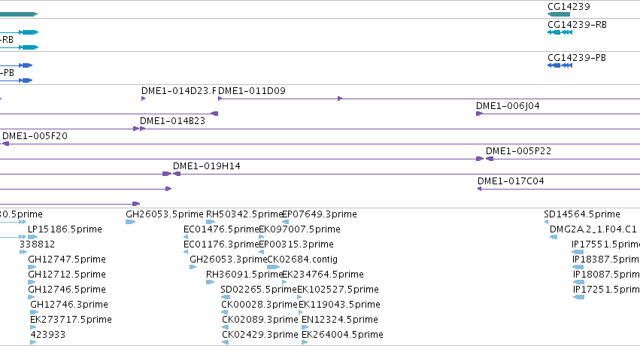Click the DMG2A.2_1.F04.C1 feature arrow
Screen dimensions: 640x346
(554, 237)
